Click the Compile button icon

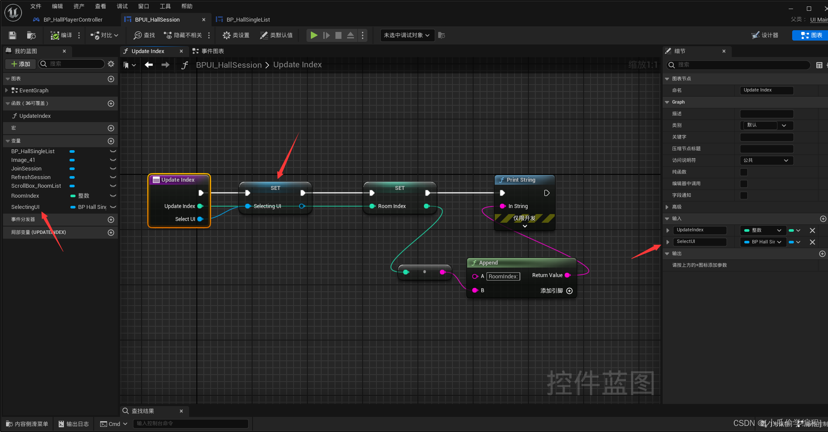tap(55, 35)
